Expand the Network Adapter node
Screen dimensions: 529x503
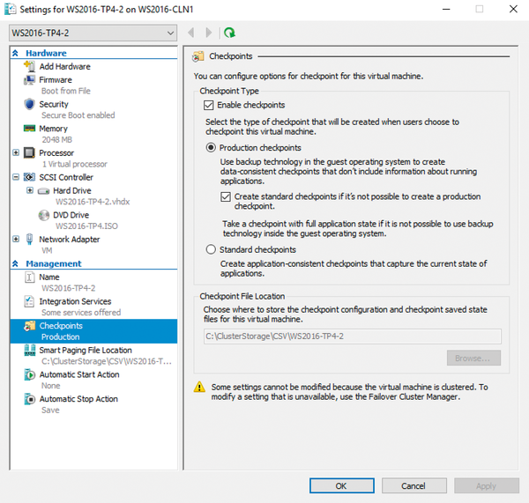16,239
